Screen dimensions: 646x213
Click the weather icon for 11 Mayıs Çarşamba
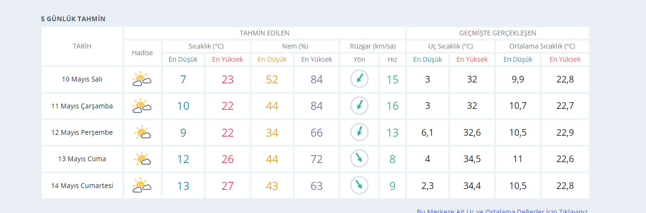pos(142,106)
